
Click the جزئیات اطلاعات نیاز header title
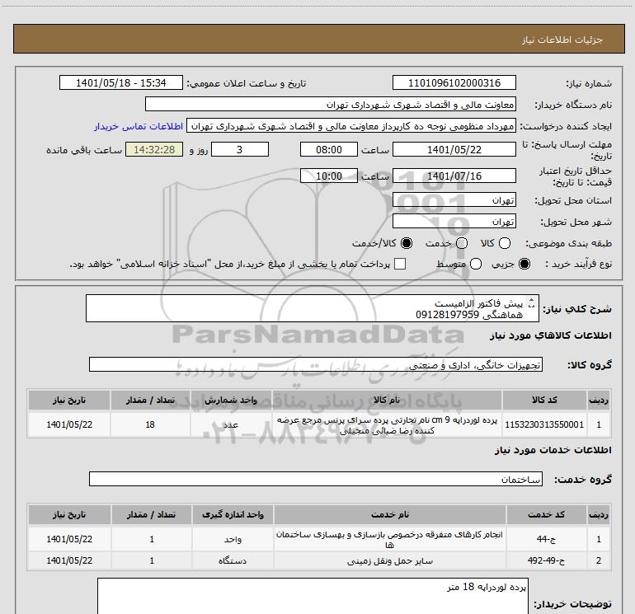pyautogui.click(x=562, y=40)
